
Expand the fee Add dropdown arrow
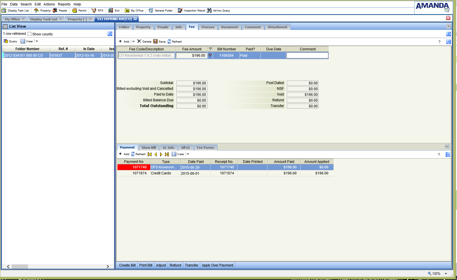(x=133, y=41)
